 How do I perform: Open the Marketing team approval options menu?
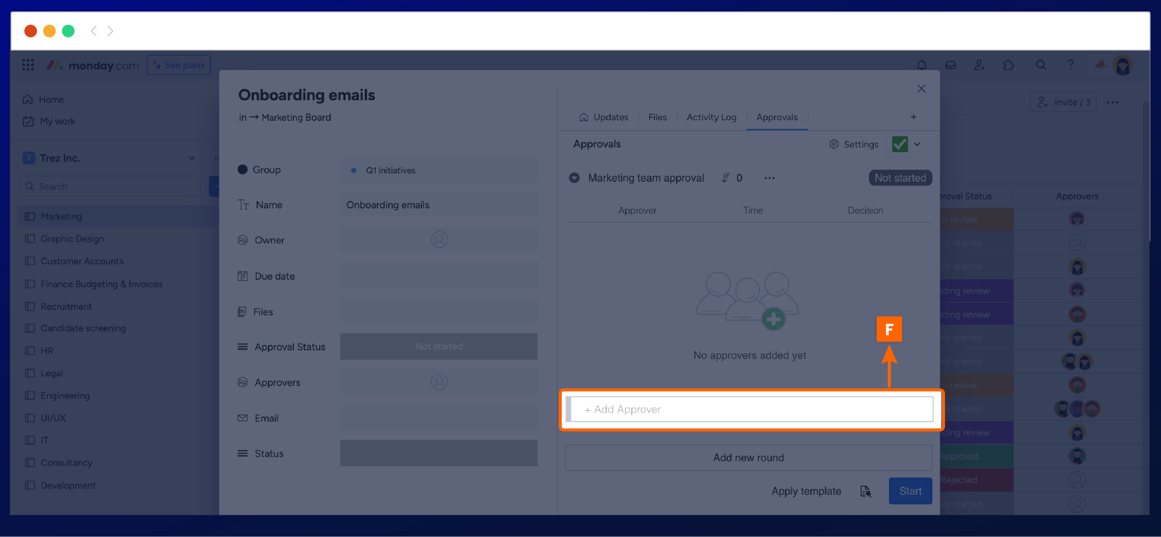(769, 178)
